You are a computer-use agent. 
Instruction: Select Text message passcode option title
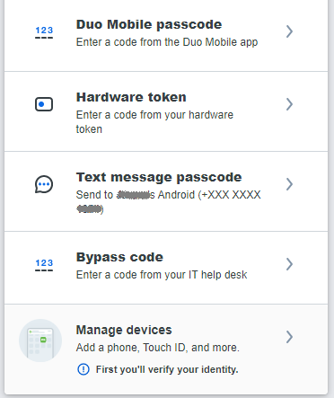[x=159, y=177]
